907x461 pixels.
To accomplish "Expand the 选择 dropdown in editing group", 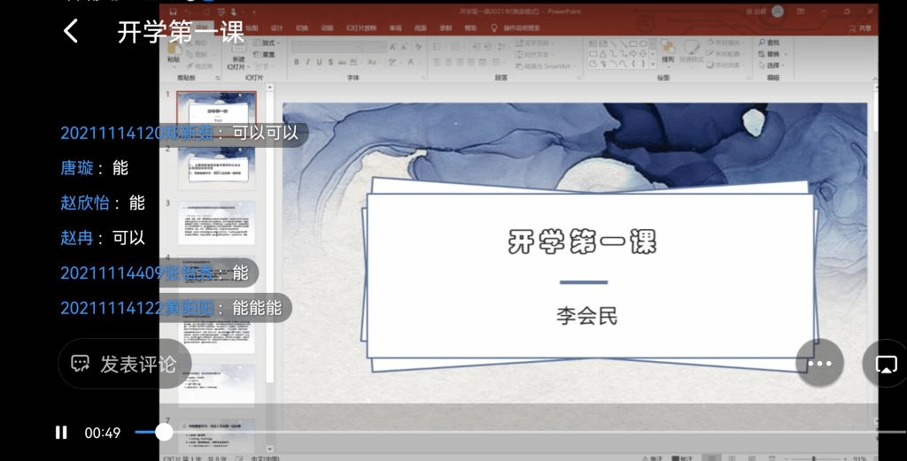I will tap(773, 65).
